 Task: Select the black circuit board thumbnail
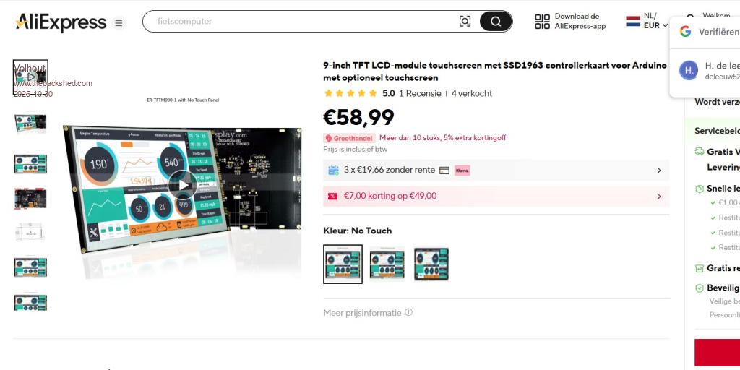(x=30, y=198)
